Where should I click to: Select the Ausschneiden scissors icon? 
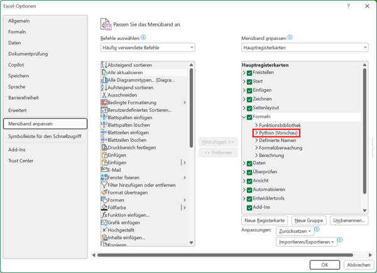[x=104, y=95]
